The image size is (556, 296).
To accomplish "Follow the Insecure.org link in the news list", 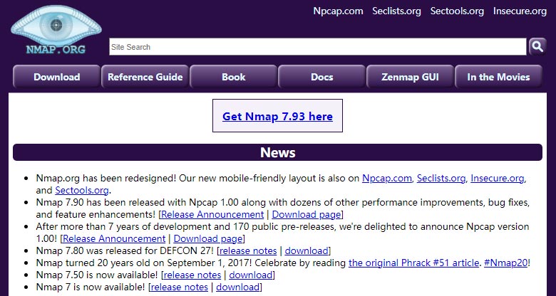I will pyautogui.click(x=497, y=178).
